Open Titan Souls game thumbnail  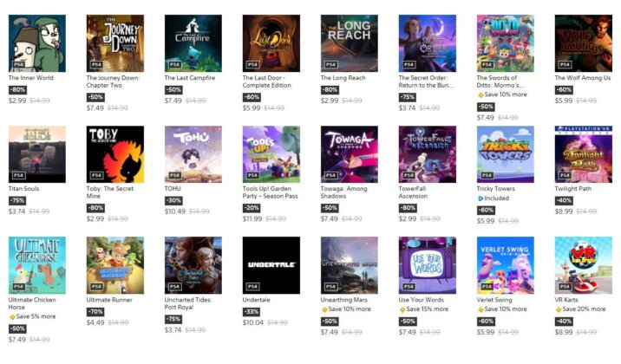tap(37, 154)
